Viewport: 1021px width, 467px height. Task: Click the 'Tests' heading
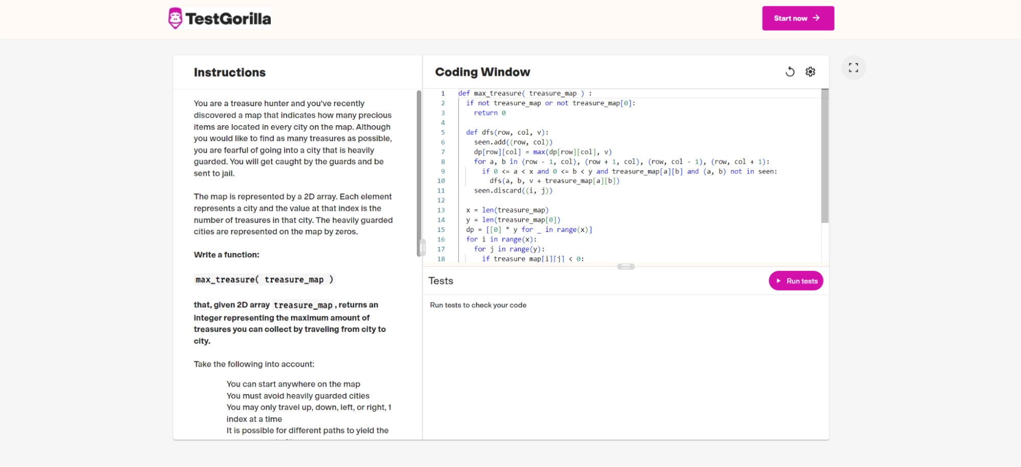441,281
